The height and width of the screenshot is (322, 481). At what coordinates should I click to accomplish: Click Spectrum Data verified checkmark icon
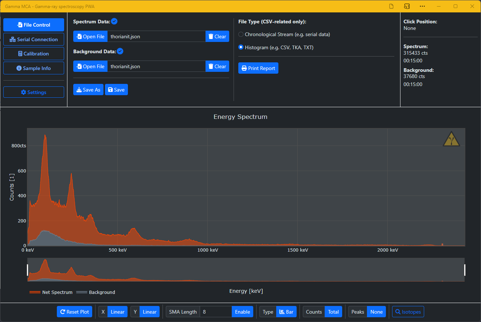[x=114, y=22]
